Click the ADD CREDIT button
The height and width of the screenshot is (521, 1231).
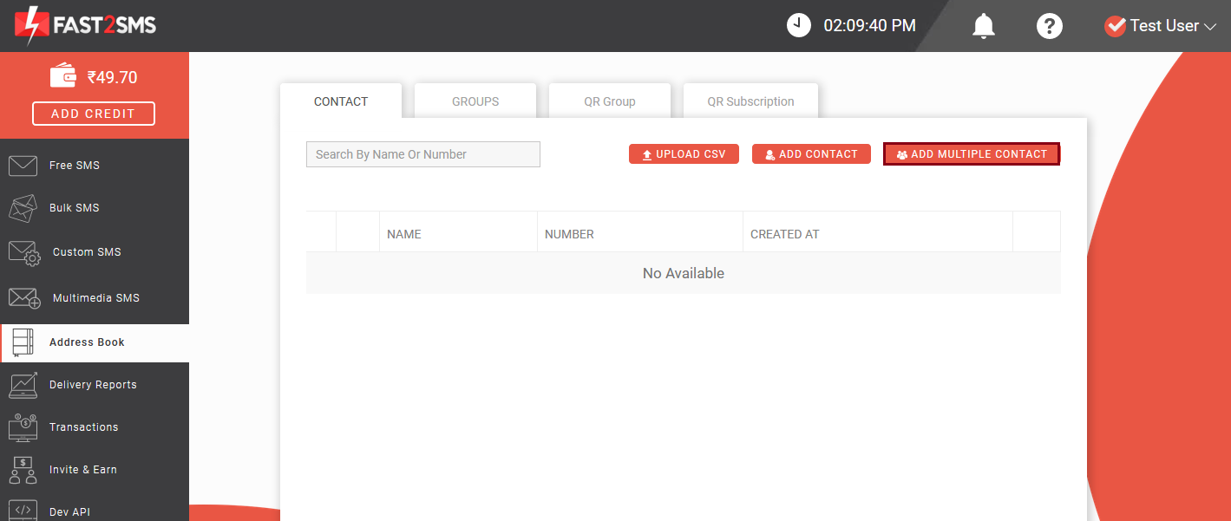[94, 114]
